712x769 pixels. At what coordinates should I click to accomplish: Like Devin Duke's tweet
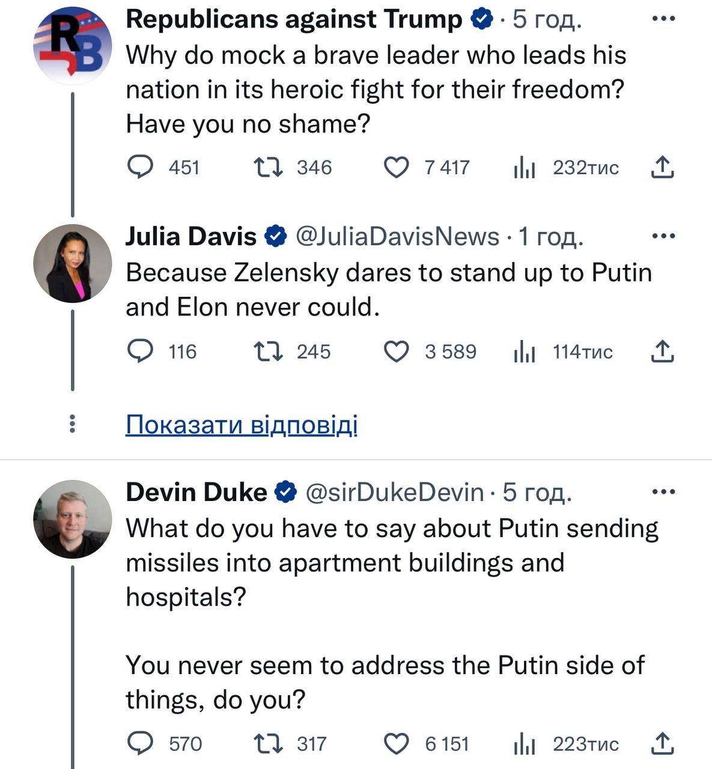(397, 744)
